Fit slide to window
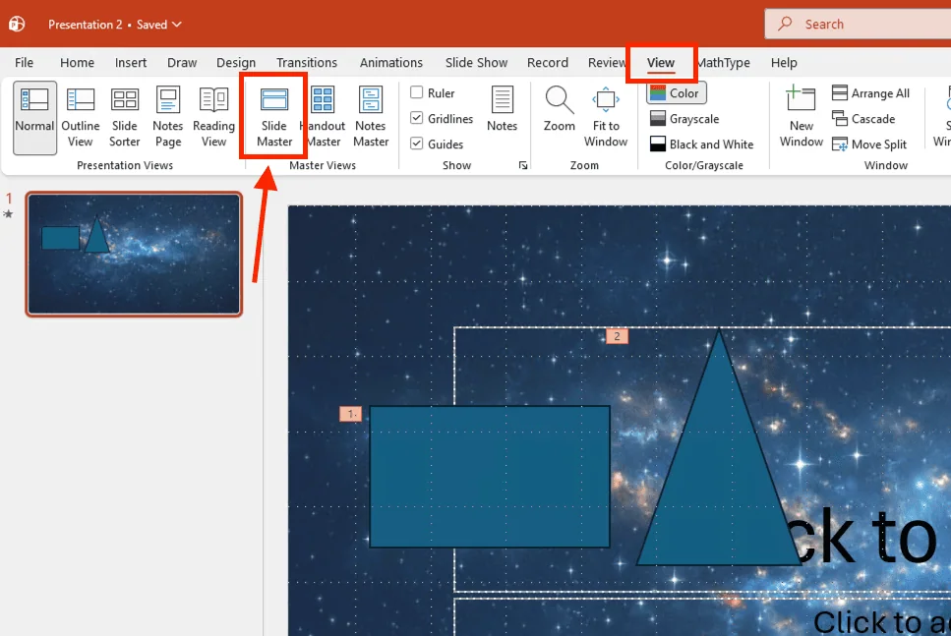Screen dimensions: 951x636 (605, 118)
